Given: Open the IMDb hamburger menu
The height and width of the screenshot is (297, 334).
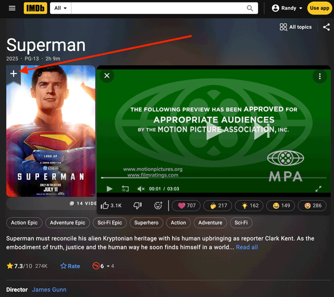Looking at the screenshot, I should pyautogui.click(x=12, y=8).
